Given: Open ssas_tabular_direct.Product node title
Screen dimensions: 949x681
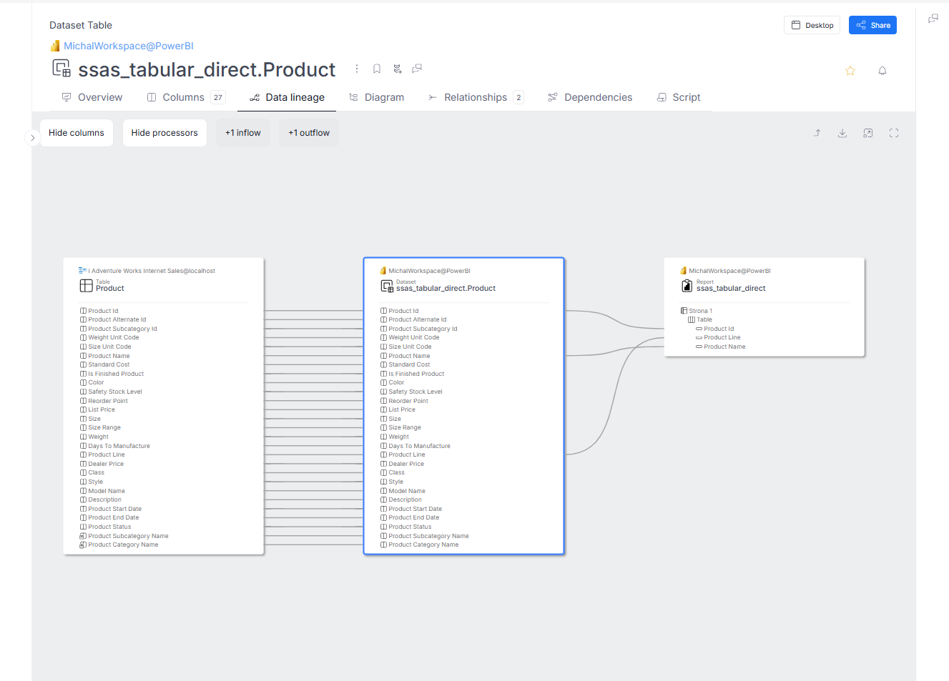Looking at the screenshot, I should [446, 289].
